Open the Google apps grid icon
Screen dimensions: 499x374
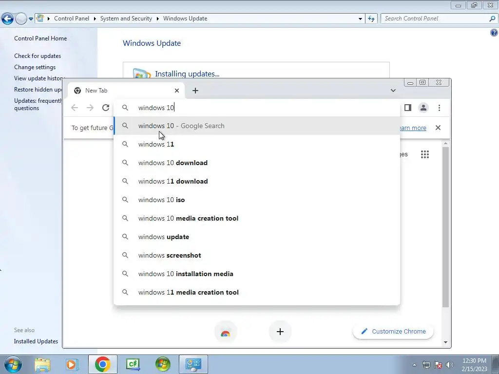point(425,154)
